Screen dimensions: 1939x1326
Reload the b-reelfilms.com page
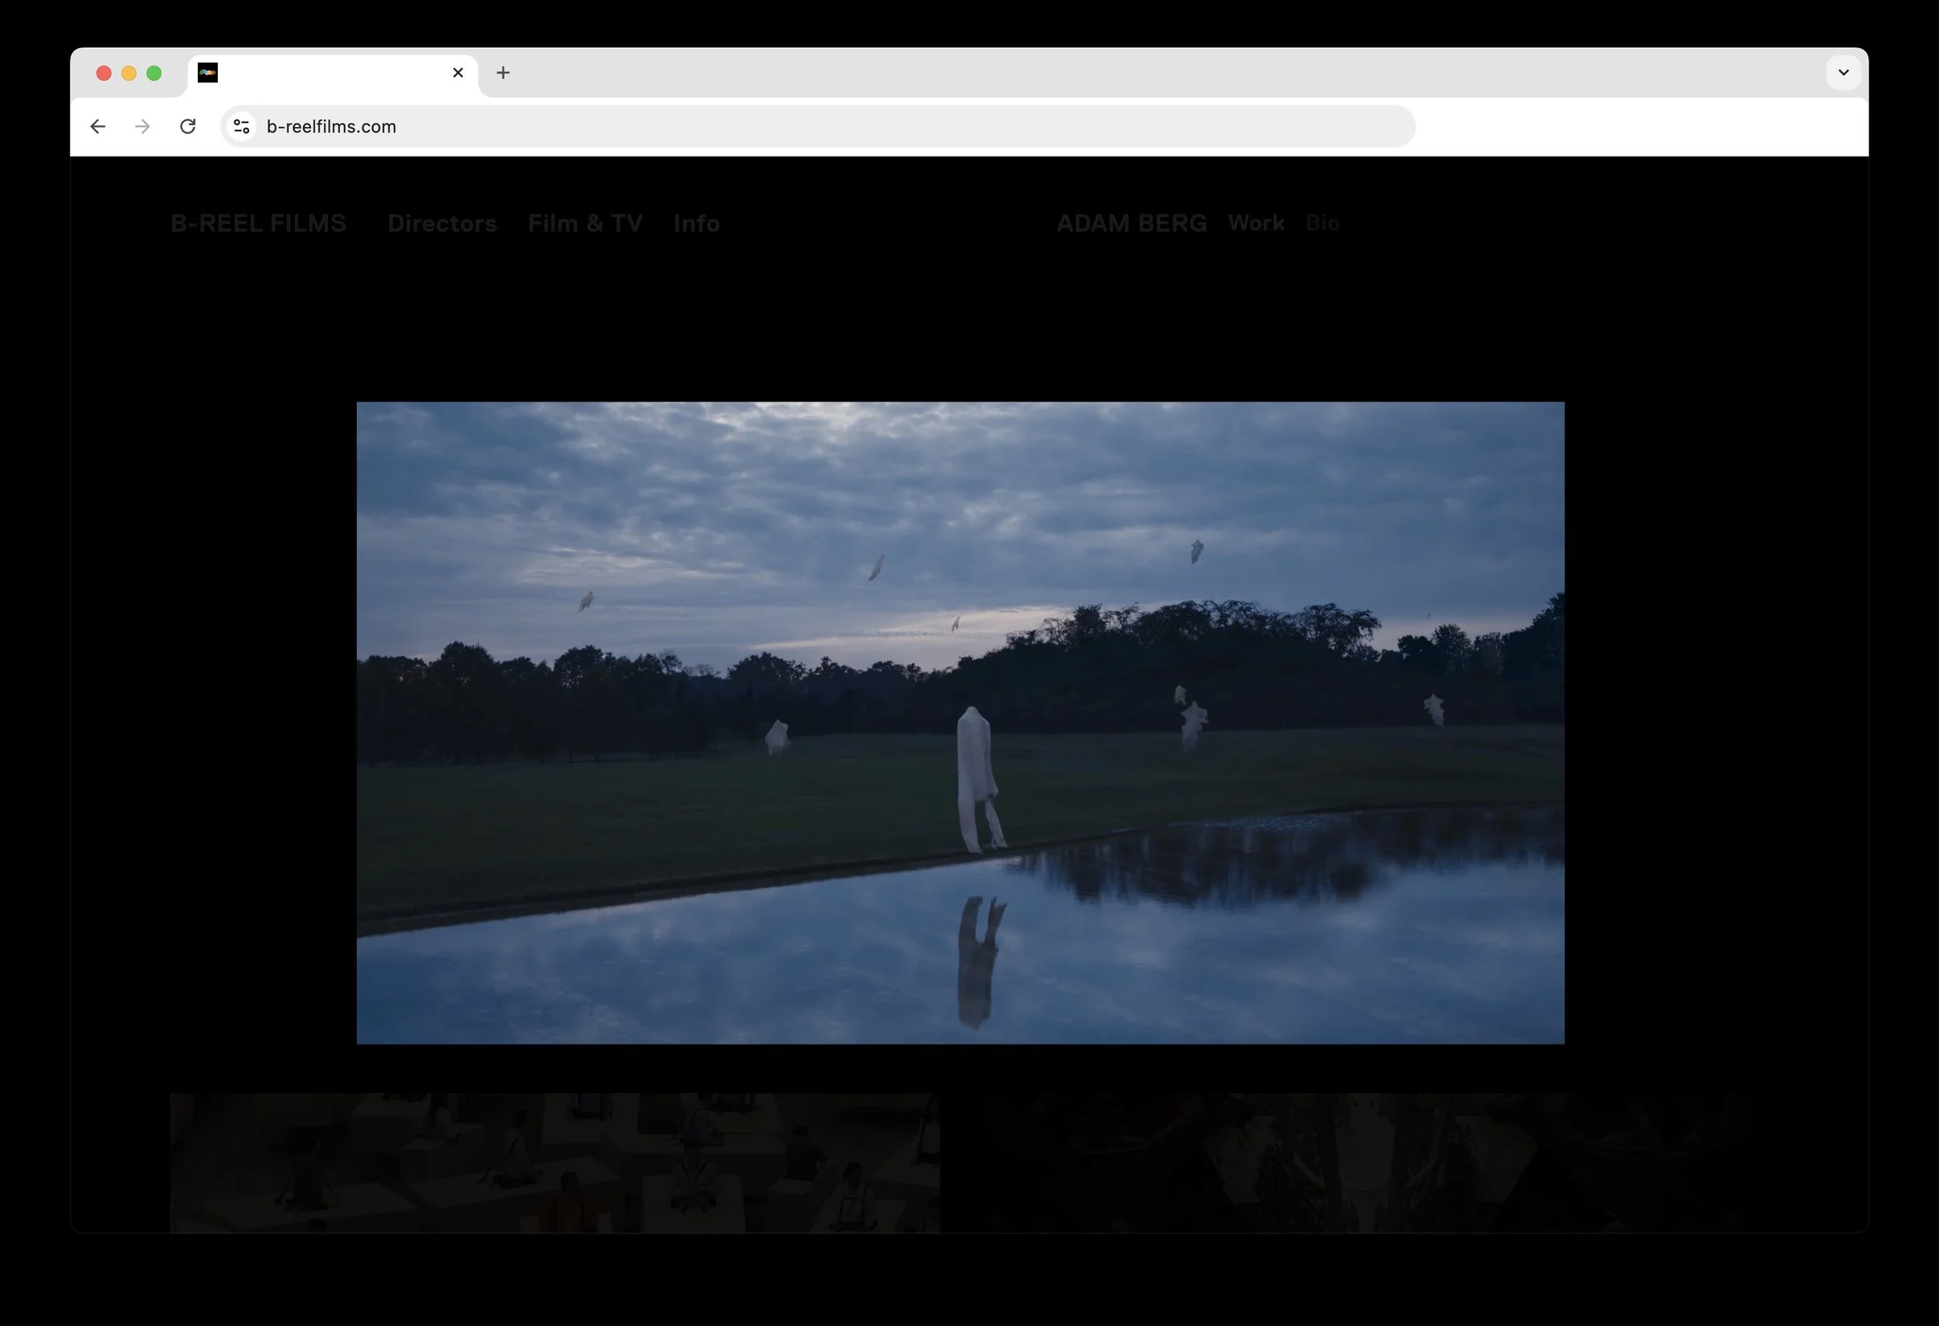tap(188, 126)
